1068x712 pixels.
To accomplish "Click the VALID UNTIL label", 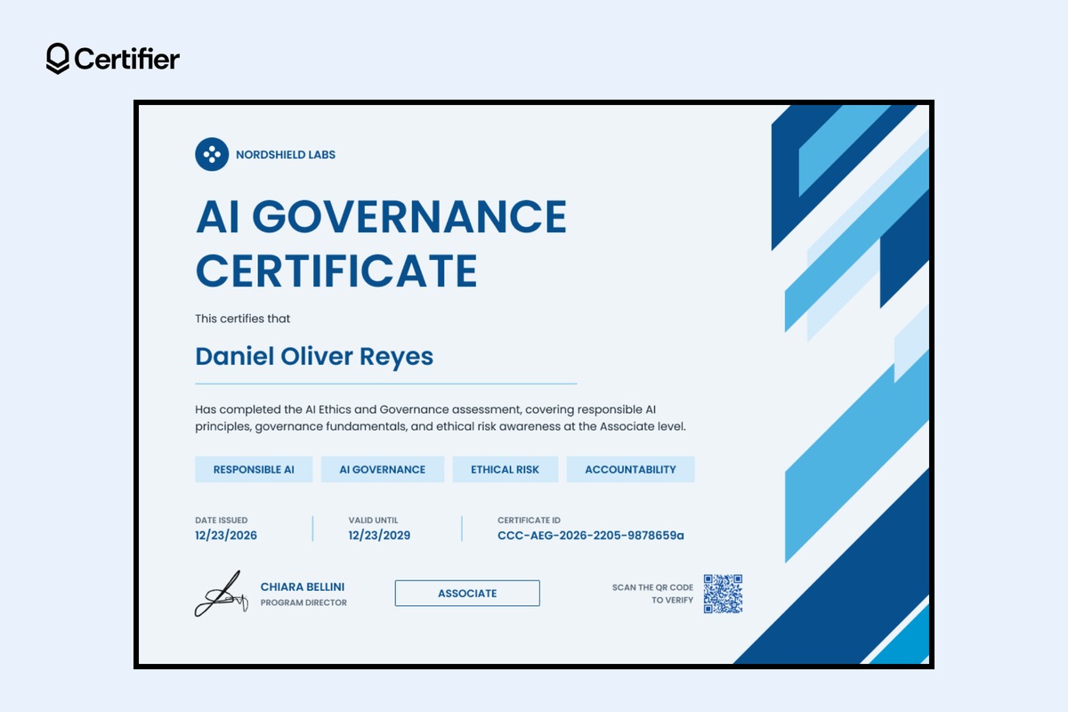I will [374, 520].
